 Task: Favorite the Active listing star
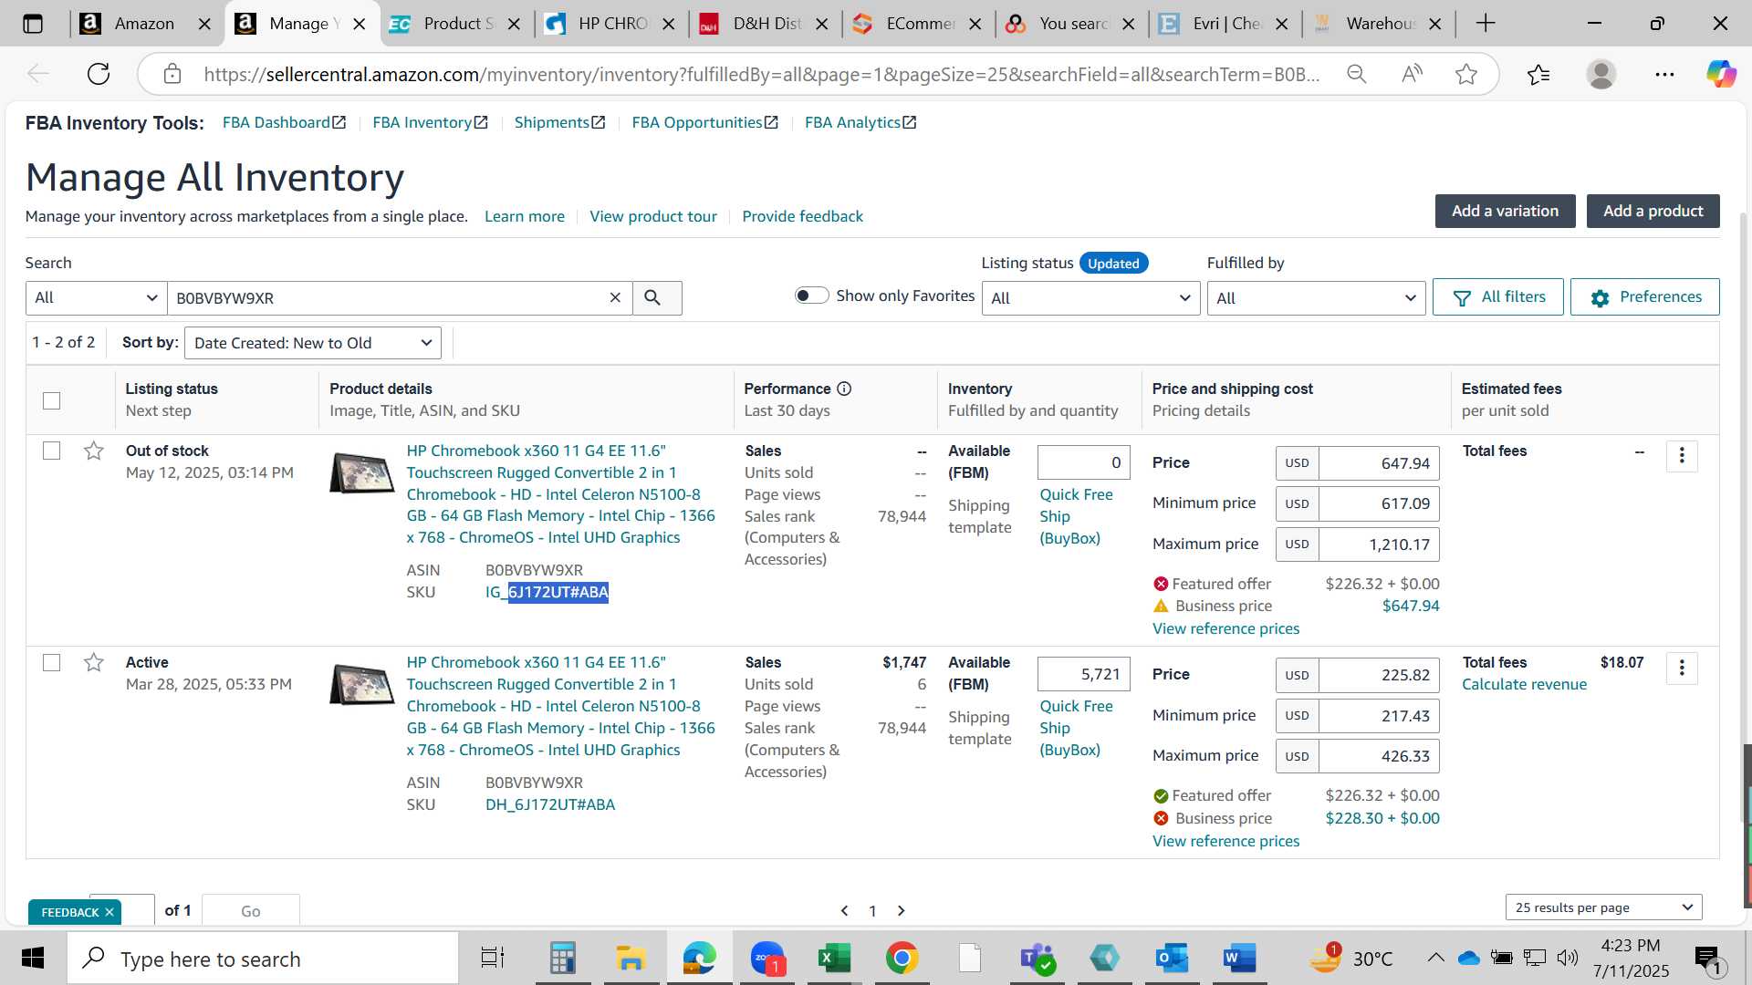coord(93,662)
